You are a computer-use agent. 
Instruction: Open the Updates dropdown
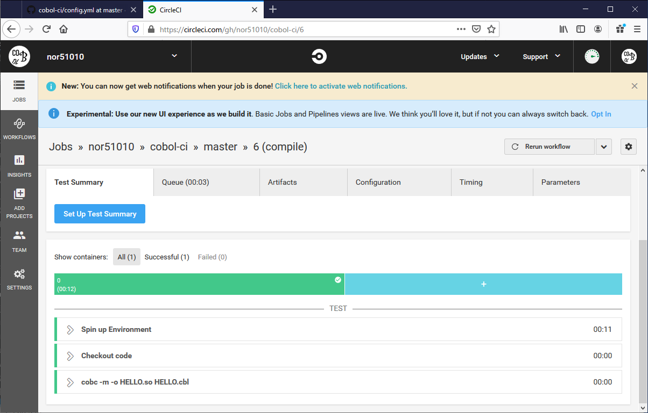(480, 56)
